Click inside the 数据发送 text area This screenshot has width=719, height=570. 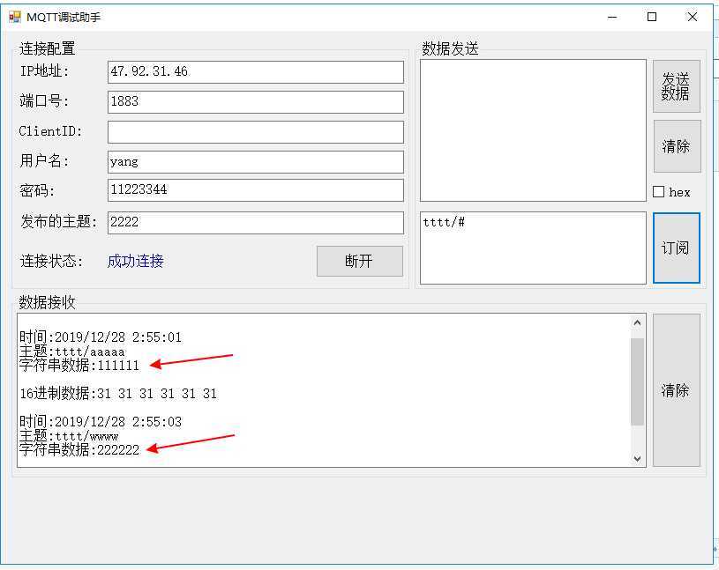tap(533, 130)
